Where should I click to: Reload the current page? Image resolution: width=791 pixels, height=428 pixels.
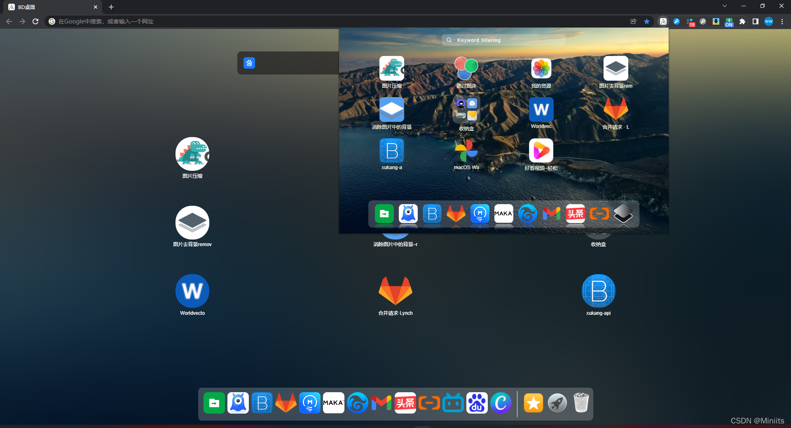click(35, 21)
